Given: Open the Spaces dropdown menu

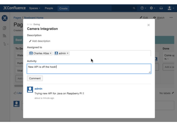Looking at the screenshot, I should (x=35, y=8).
